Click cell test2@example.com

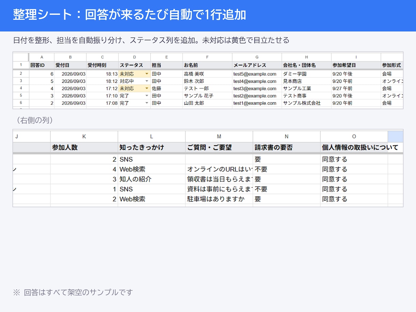(x=257, y=96)
